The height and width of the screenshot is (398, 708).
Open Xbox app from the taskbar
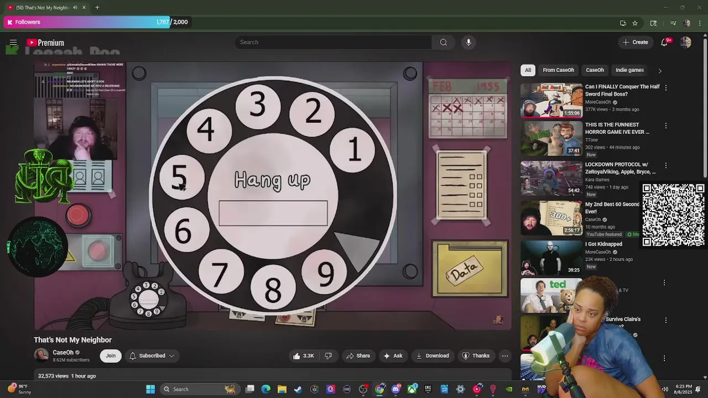pyautogui.click(x=412, y=389)
